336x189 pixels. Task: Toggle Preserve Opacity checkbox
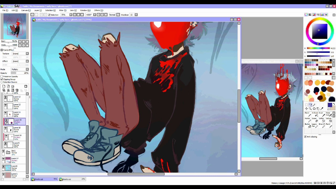click(x=2, y=76)
